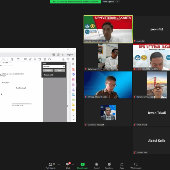This screenshot has height=170, width=170.
Task: Close the Find panel
Action: point(64,63)
